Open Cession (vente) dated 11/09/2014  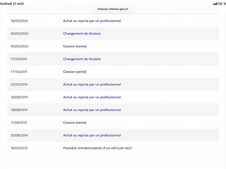75,123
